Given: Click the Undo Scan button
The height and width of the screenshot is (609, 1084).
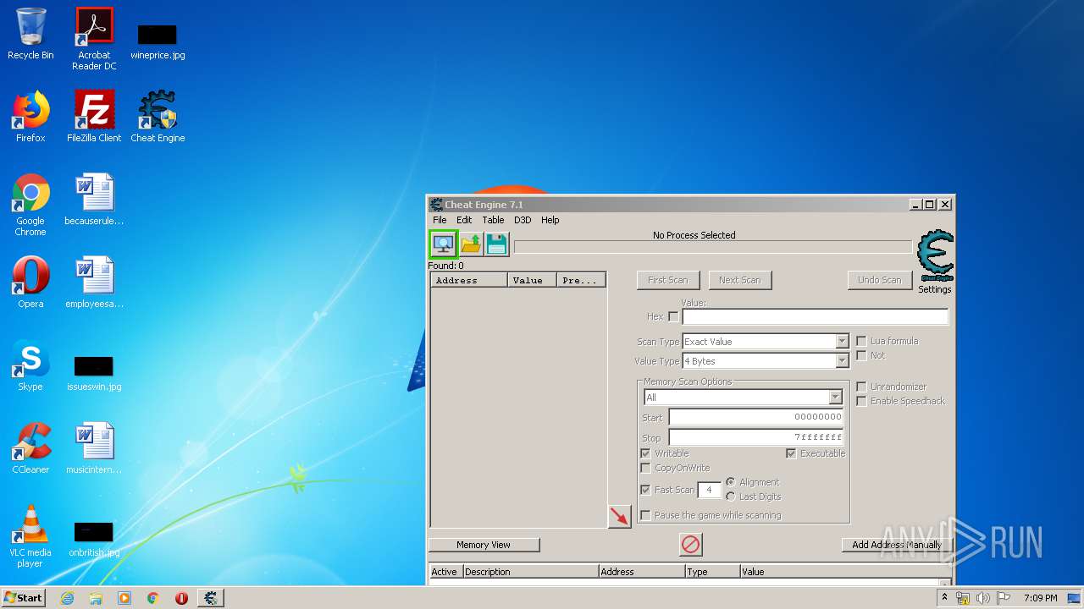Looking at the screenshot, I should (x=880, y=280).
